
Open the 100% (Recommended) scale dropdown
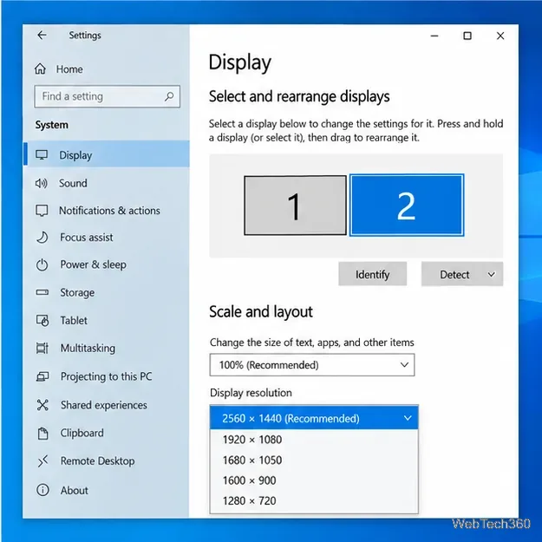coord(312,365)
